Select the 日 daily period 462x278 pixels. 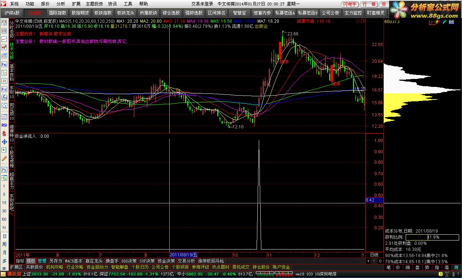4,236
